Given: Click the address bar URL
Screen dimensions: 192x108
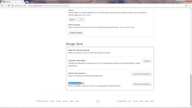Looking at the screenshot, I should click(x=49, y=6).
